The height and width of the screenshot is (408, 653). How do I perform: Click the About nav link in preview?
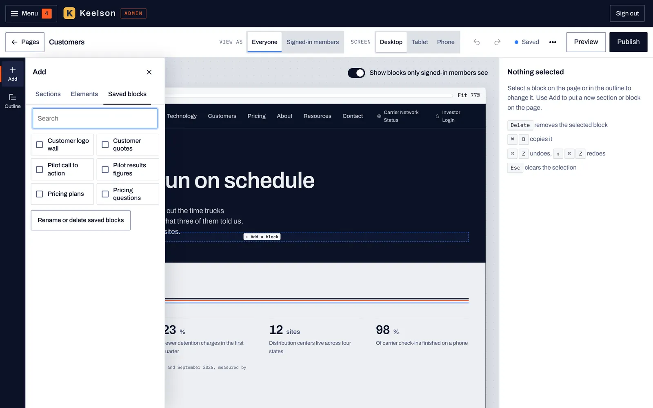[284, 116]
